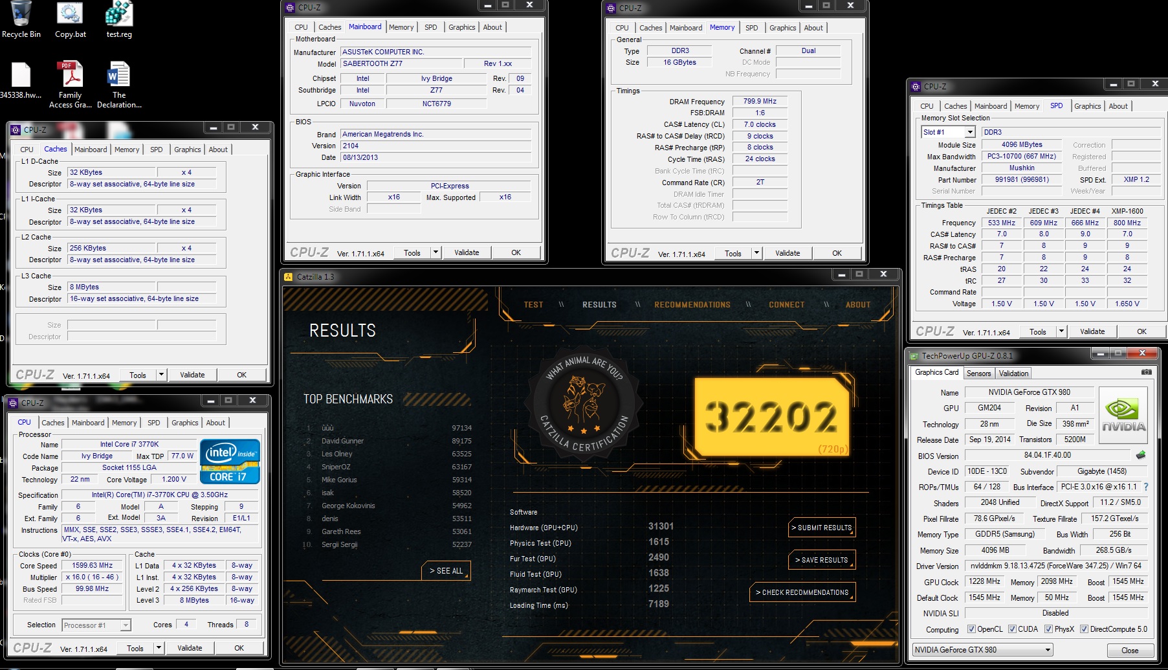Open Caches tab in CPU-Z SPD window

pyautogui.click(x=955, y=106)
